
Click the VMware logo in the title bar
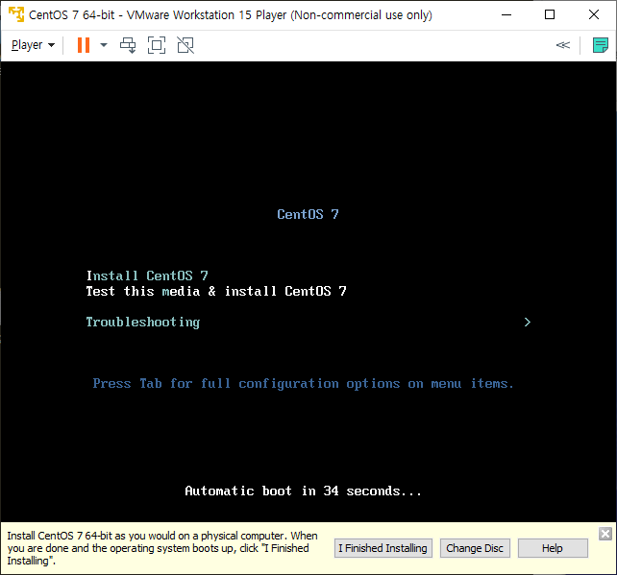16,14
